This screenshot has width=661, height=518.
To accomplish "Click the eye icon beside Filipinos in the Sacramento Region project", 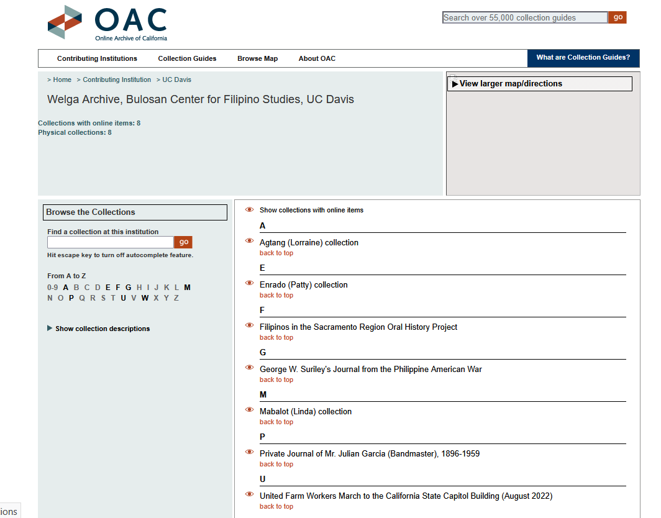I will coord(249,325).
